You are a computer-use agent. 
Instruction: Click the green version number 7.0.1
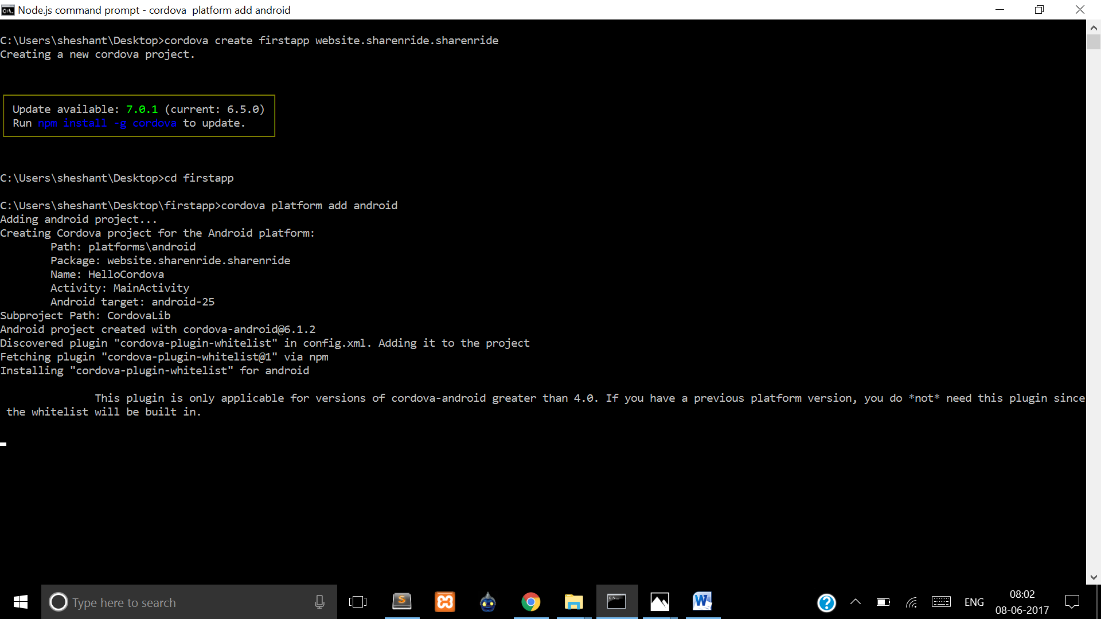[x=142, y=109]
